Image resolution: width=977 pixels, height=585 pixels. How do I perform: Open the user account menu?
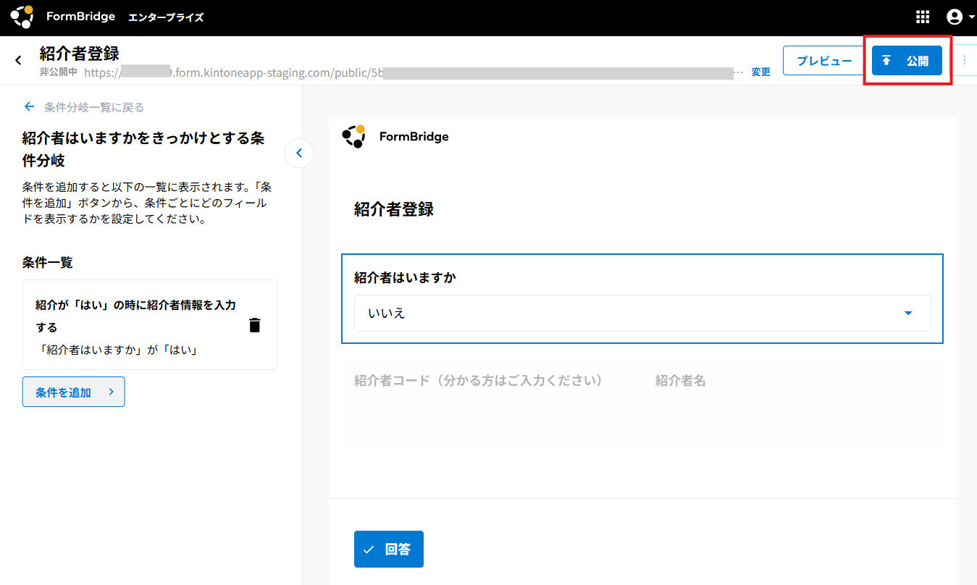pos(955,17)
